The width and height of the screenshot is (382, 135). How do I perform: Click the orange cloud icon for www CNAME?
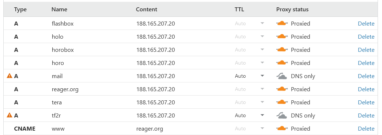coord(282,128)
